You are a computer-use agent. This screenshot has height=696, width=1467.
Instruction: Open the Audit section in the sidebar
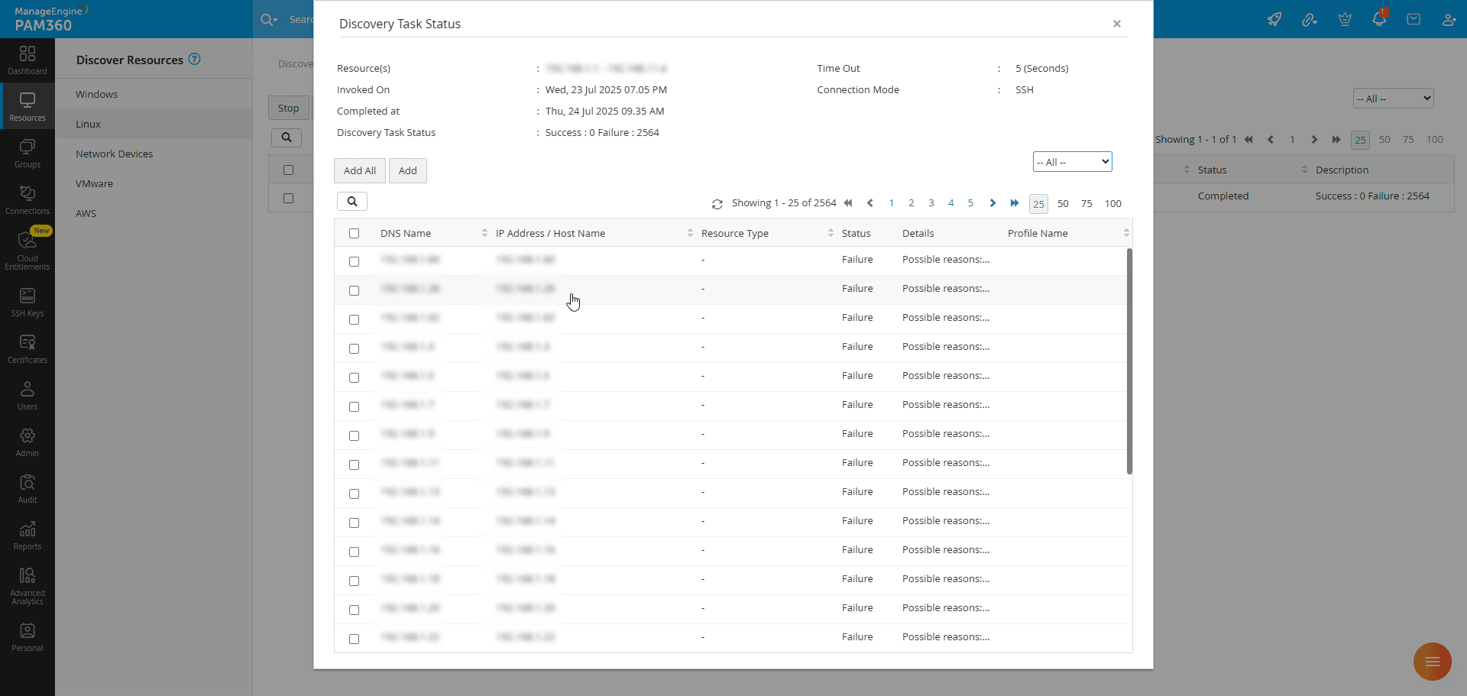click(28, 489)
